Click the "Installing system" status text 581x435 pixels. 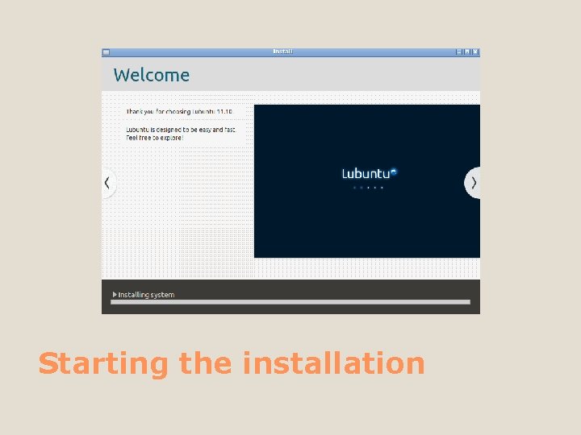146,295
